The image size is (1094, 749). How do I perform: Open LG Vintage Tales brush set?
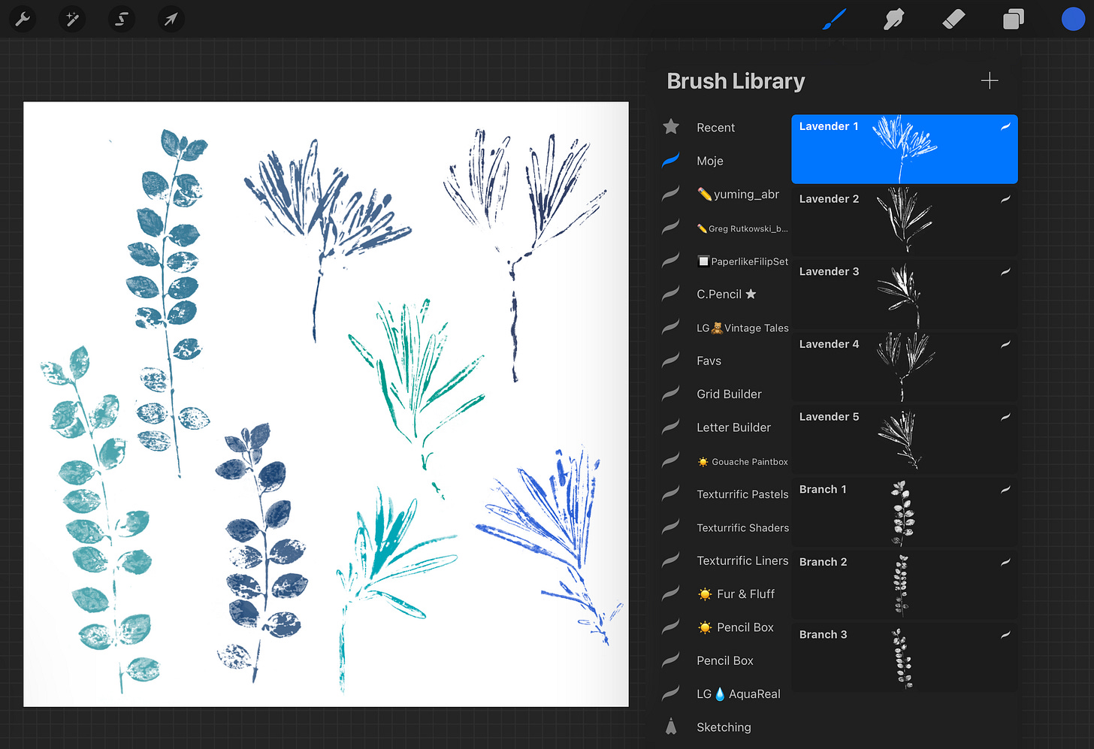[742, 328]
